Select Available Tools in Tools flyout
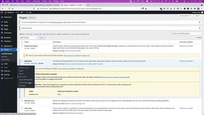Viewport: 204px width, 115px height. click(24, 68)
